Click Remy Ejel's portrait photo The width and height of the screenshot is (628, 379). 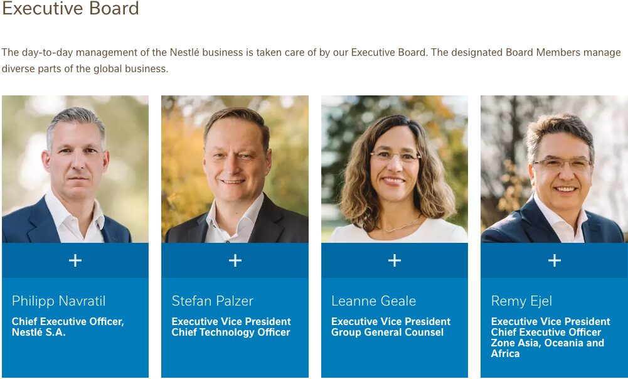[554, 169]
